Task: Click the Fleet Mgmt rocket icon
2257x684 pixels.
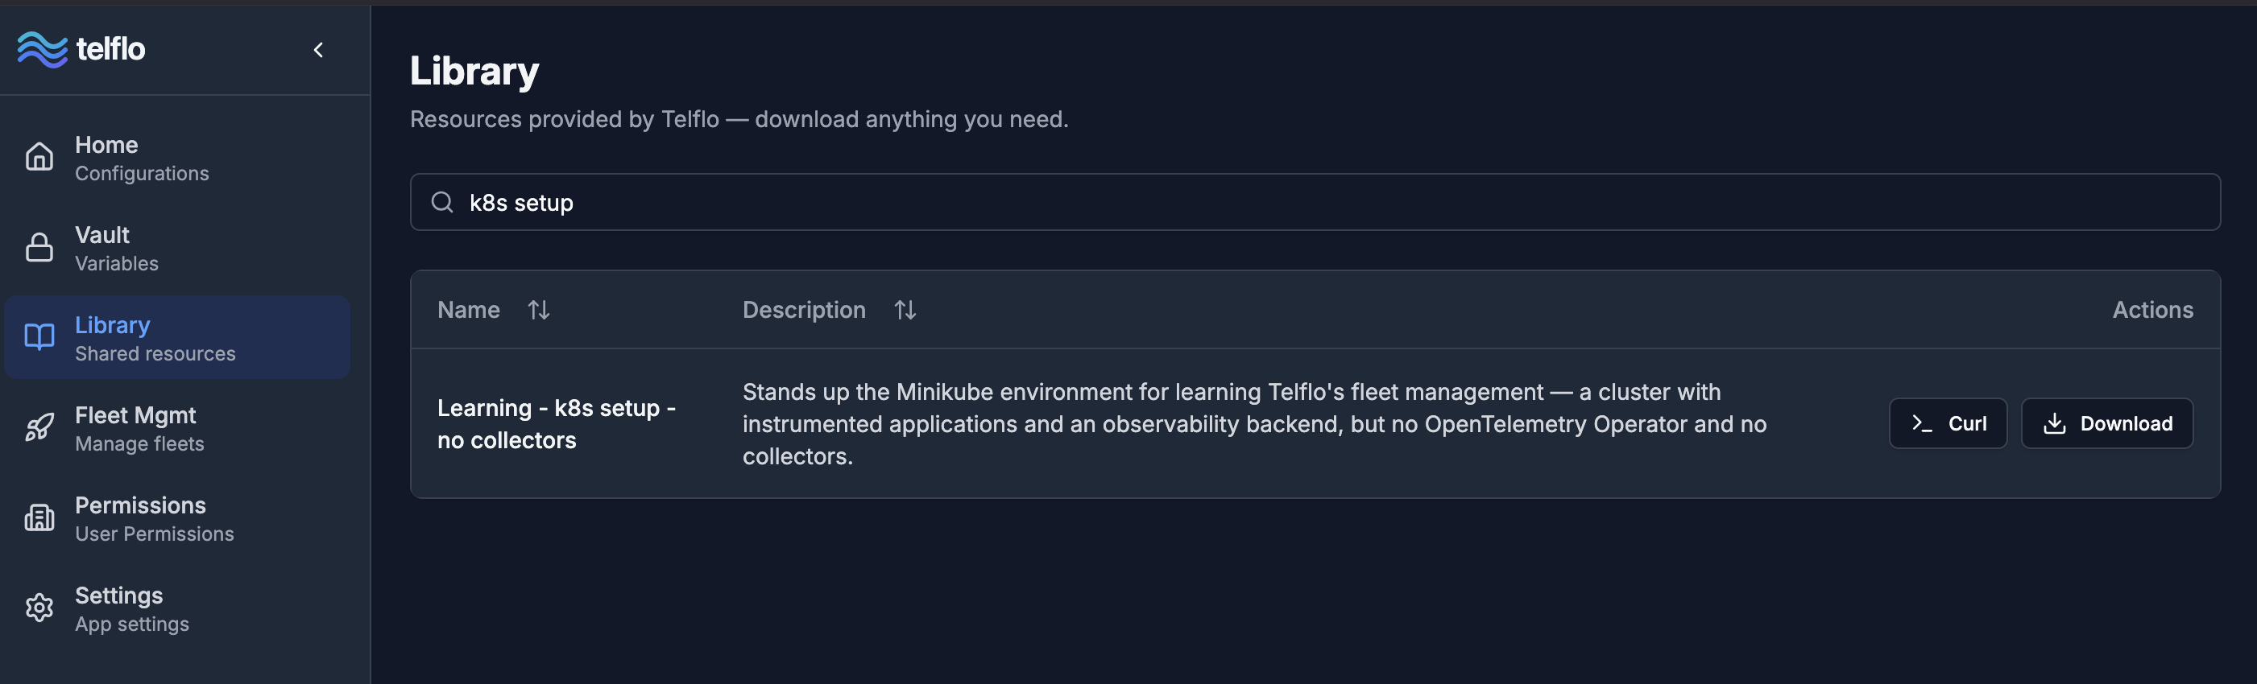Action: [39, 427]
